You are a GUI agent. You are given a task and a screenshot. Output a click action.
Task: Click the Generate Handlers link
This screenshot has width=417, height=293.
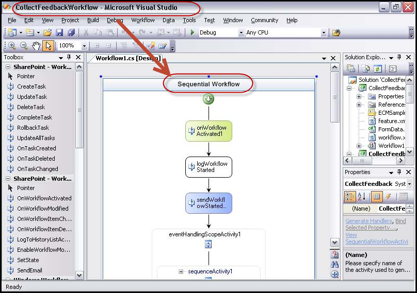[x=368, y=221]
